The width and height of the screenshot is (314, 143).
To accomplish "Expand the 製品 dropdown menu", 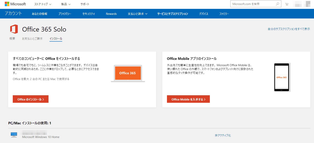I will coord(66,4).
